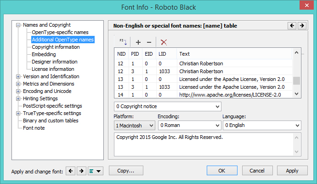Open the '0 Copyright notice' name ID dropdown
This screenshot has height=184, width=317.
(x=168, y=106)
